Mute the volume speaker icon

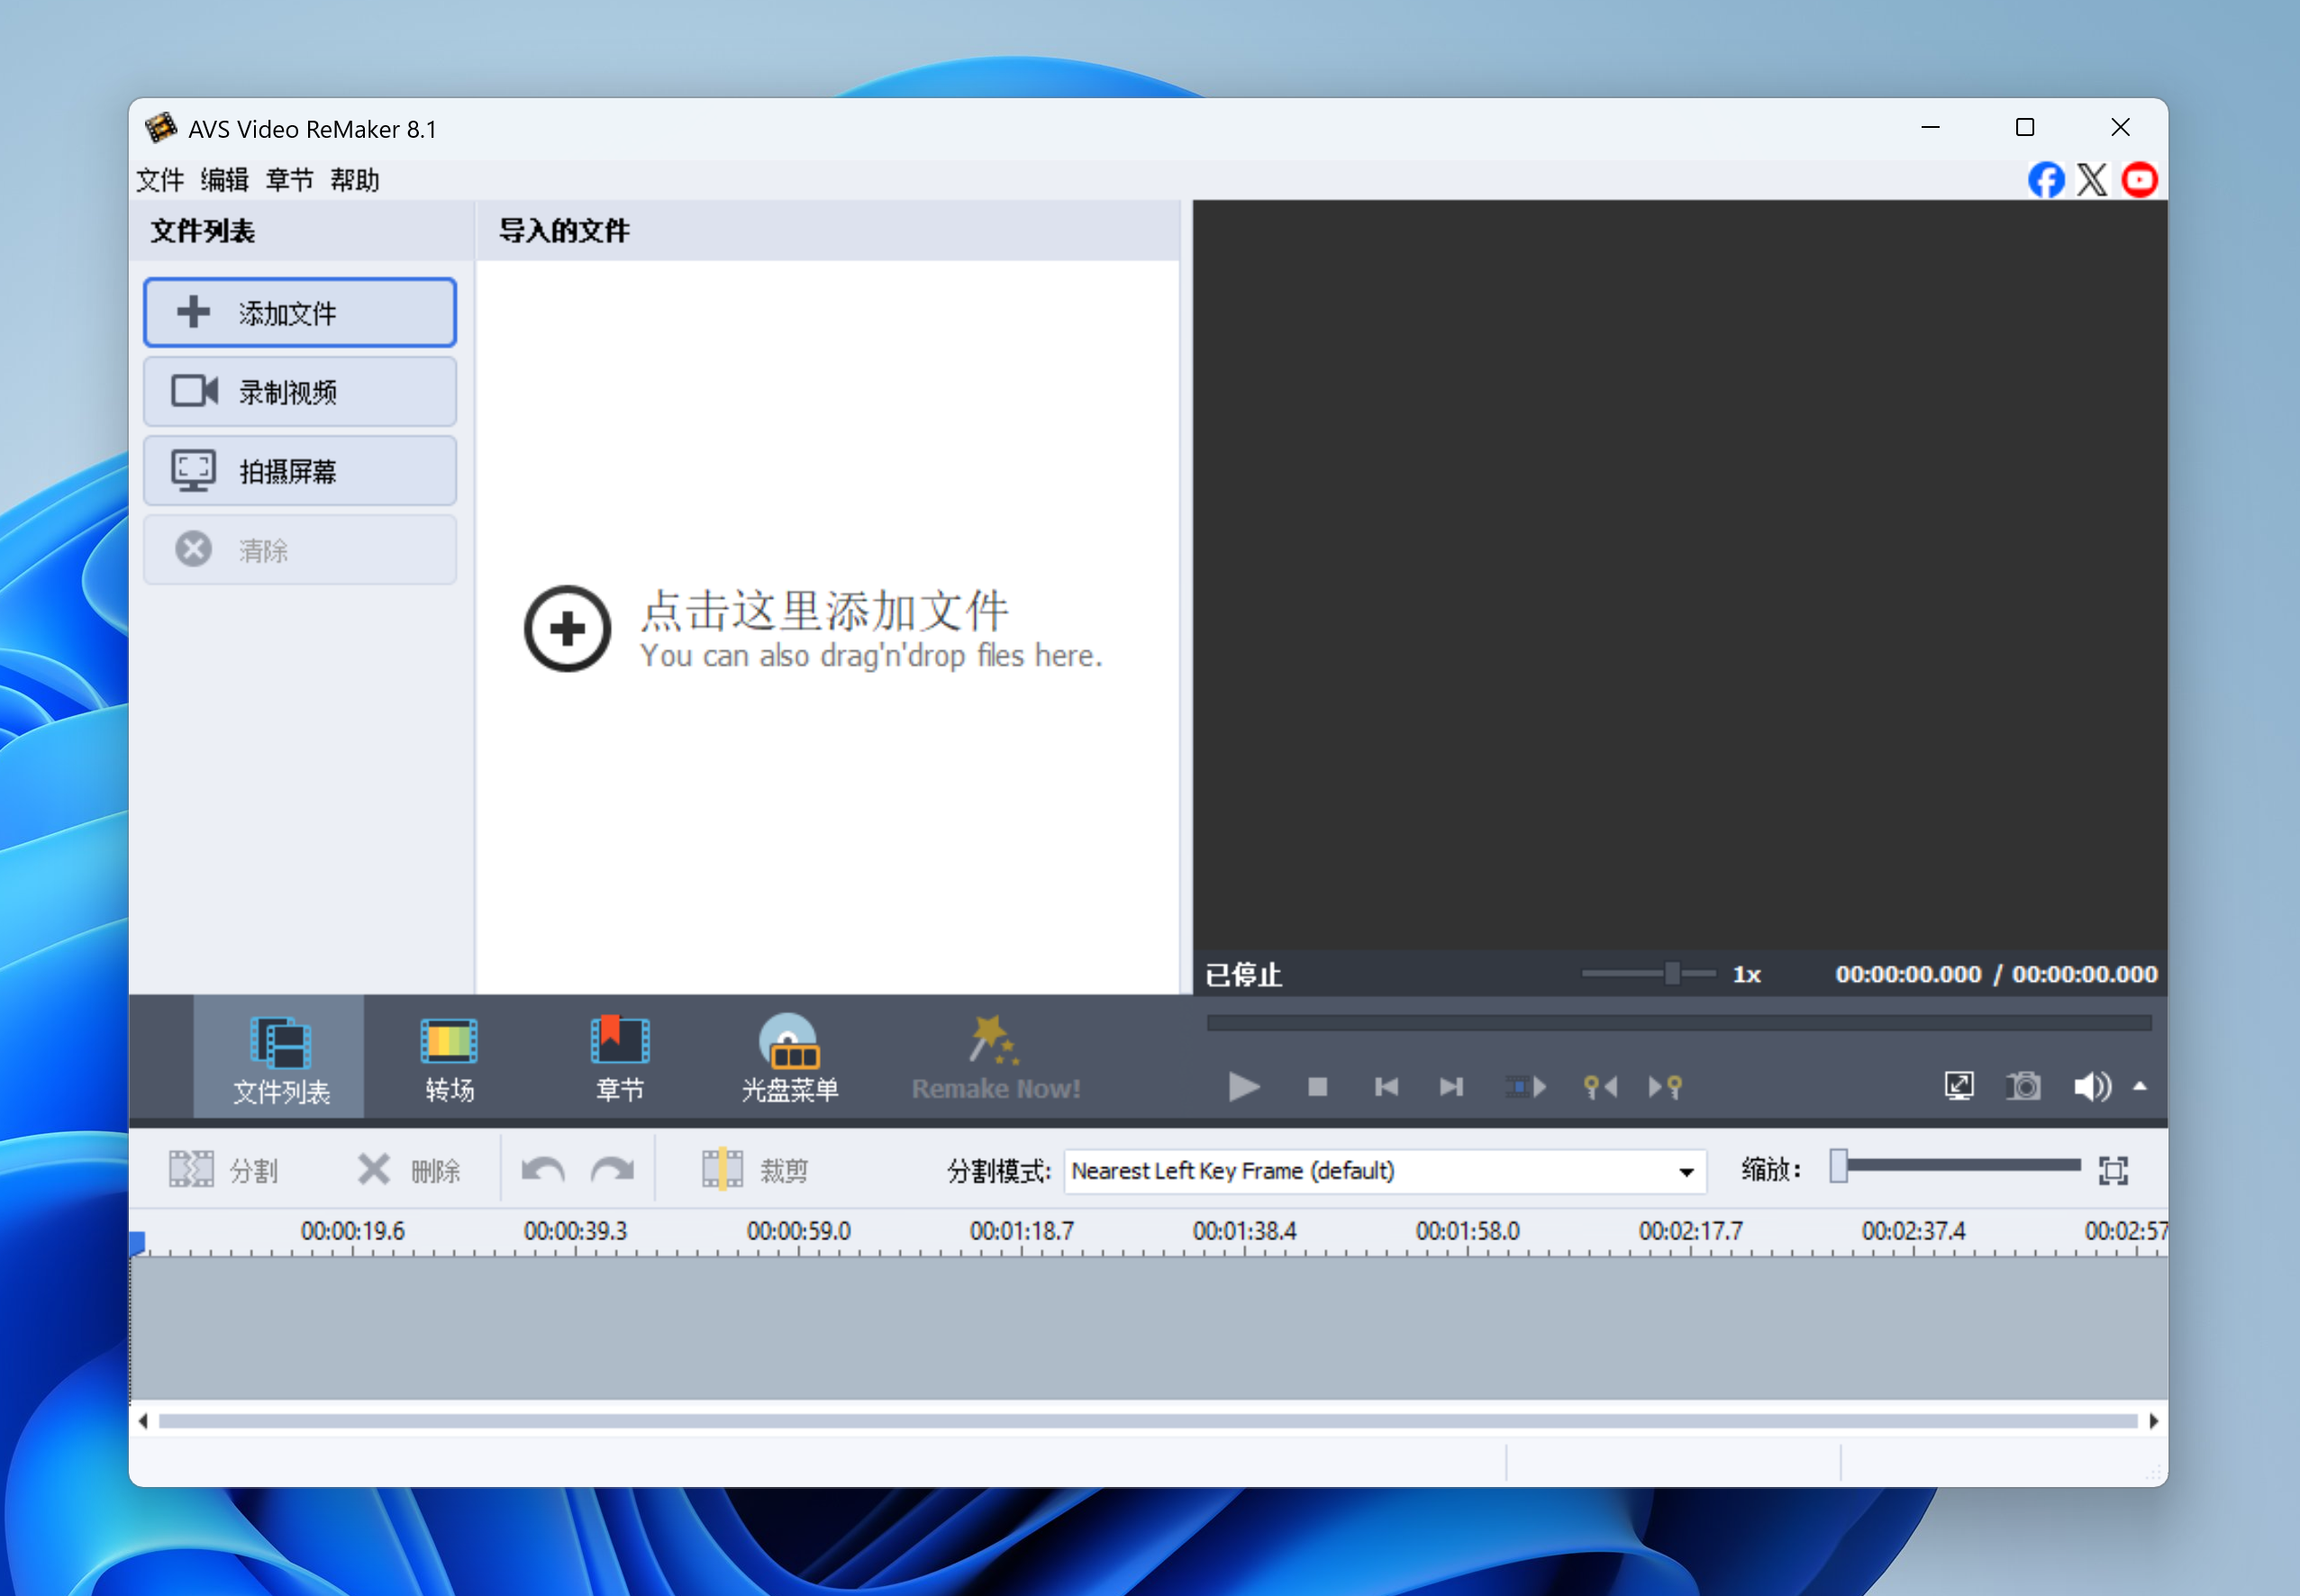click(2091, 1086)
